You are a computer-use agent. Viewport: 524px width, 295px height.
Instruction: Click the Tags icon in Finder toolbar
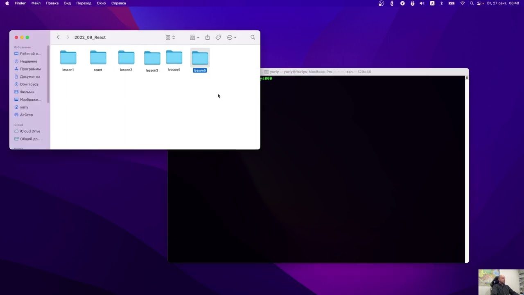click(x=218, y=37)
